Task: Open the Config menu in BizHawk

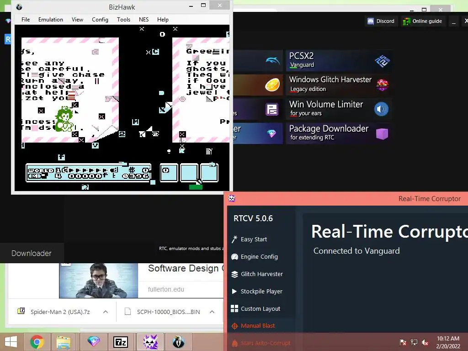Action: [x=100, y=19]
